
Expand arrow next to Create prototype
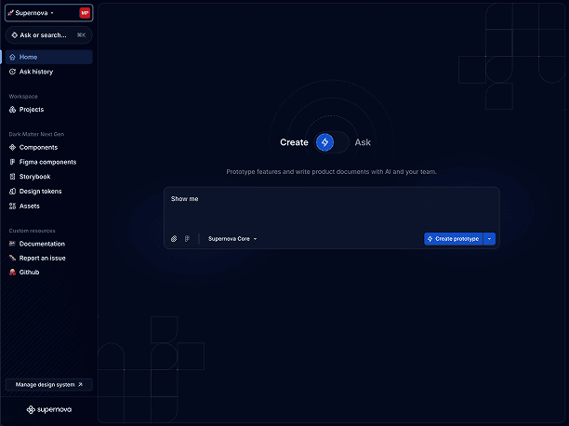point(490,239)
